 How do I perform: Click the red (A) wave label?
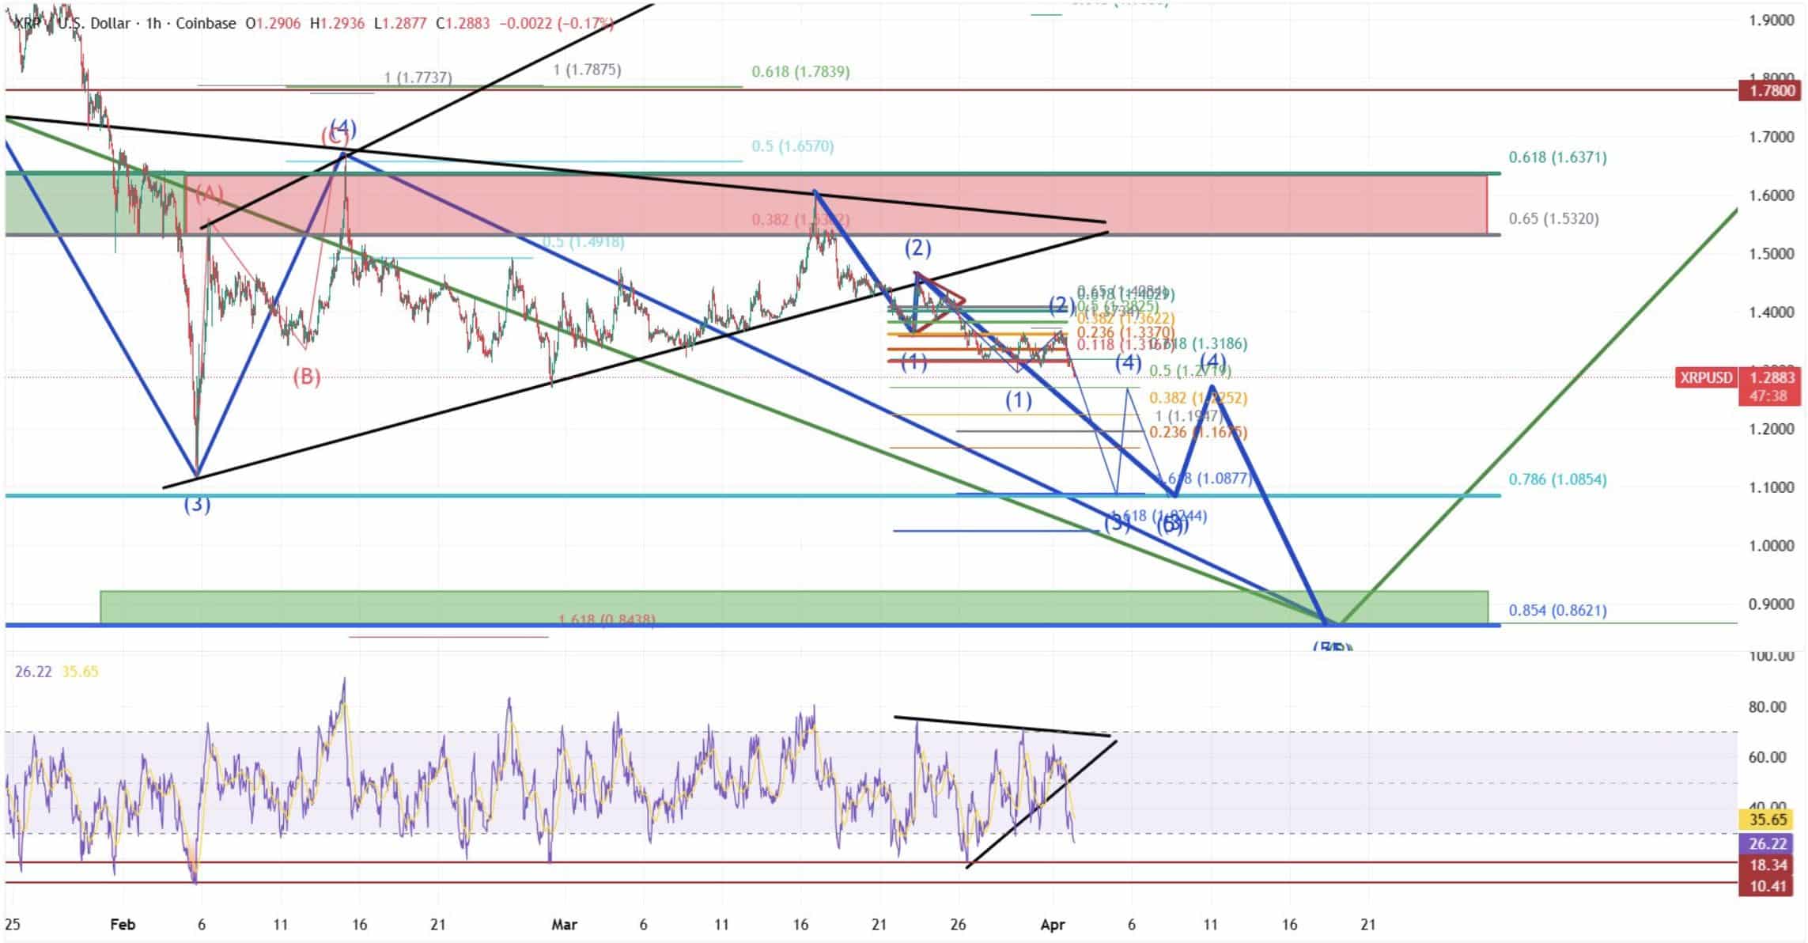pyautogui.click(x=210, y=193)
